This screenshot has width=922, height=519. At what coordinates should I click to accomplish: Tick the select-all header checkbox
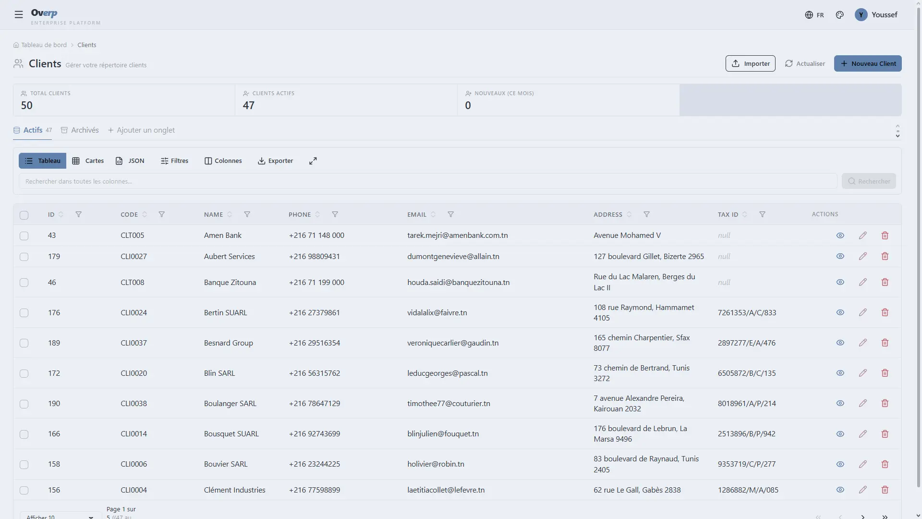point(24,215)
